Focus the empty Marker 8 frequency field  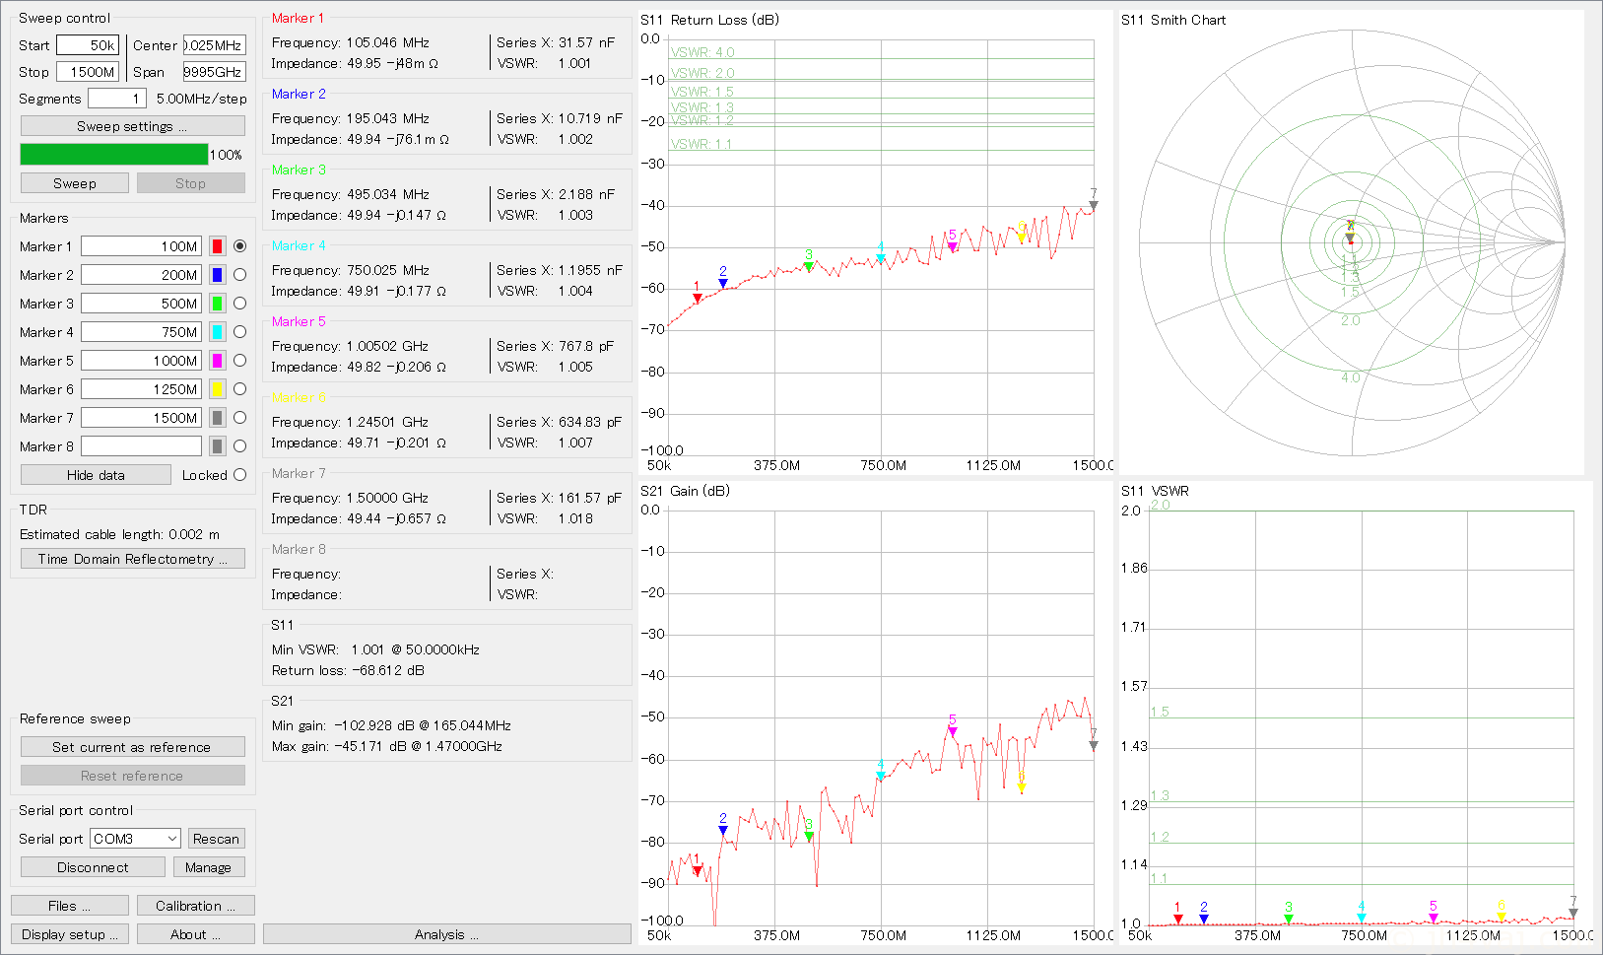pos(141,446)
